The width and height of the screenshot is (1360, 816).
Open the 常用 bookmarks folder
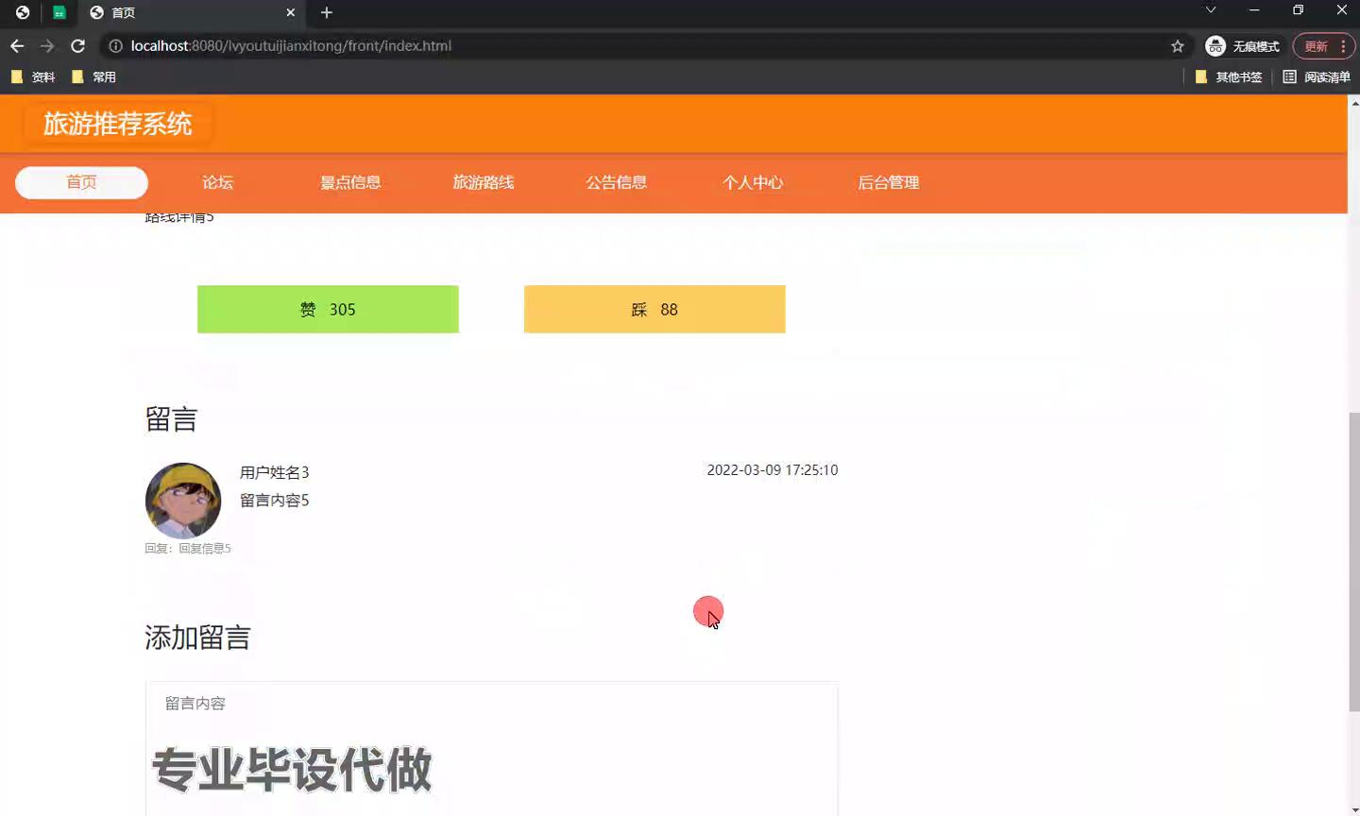[x=94, y=76]
